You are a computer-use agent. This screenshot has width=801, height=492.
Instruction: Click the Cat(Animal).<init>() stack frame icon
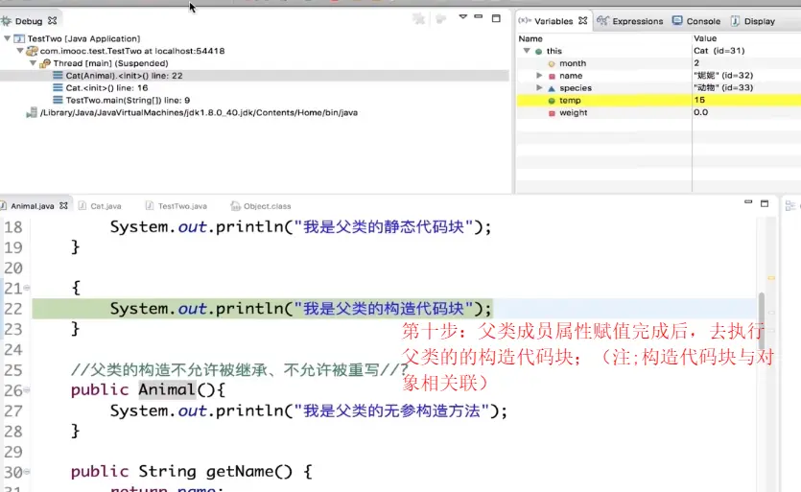click(58, 75)
